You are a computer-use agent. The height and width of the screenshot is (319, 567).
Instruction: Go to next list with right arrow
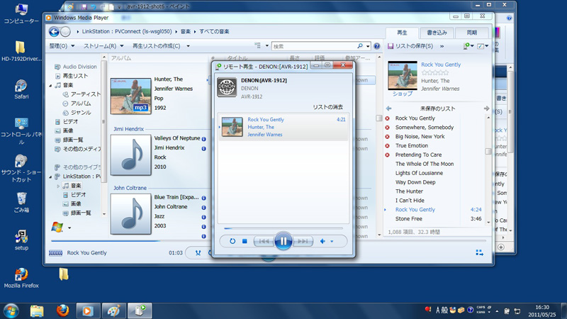point(486,108)
